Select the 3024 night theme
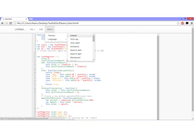Screen dimensions: 194x137 point(80,43)
